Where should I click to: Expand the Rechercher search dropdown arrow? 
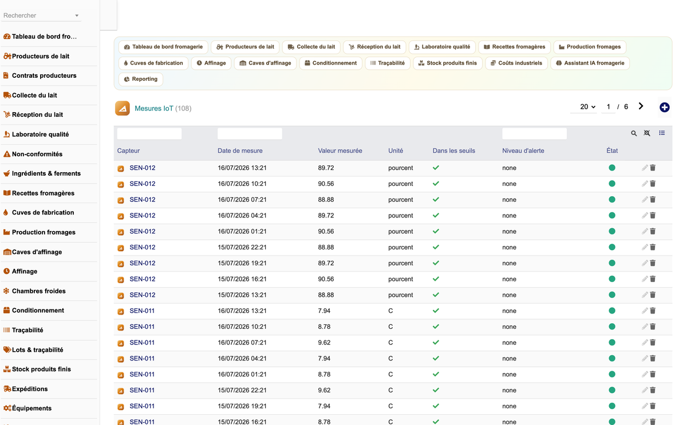click(77, 15)
